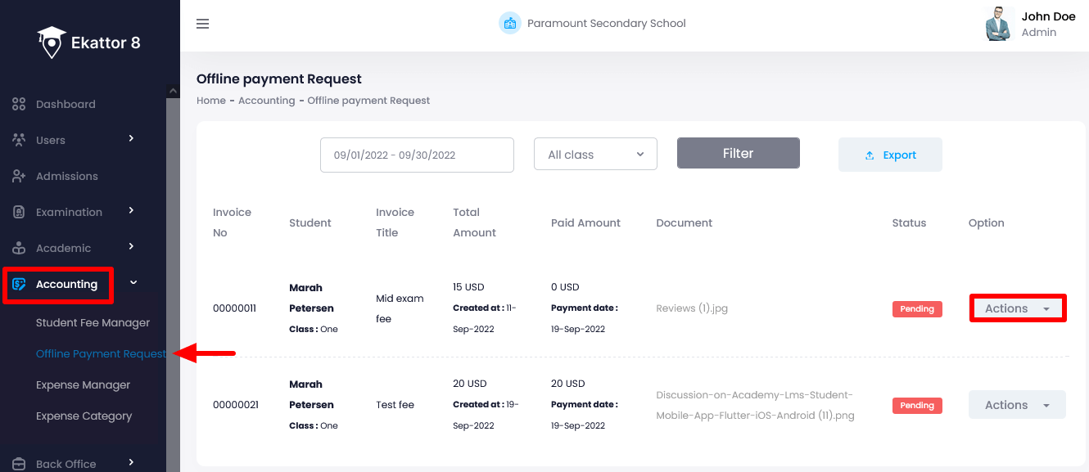Select Expense Category in the sidebar
Image resolution: width=1089 pixels, height=472 pixels.
[84, 416]
